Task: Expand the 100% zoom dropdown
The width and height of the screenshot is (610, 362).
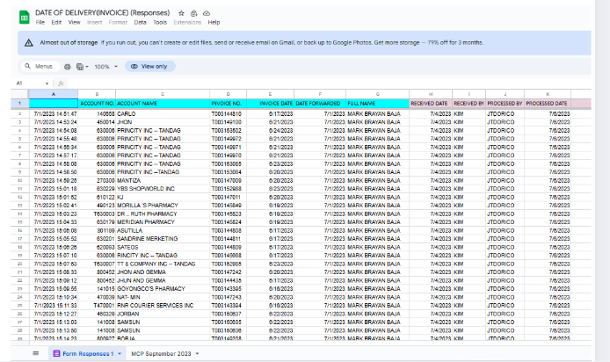Action: pos(105,67)
